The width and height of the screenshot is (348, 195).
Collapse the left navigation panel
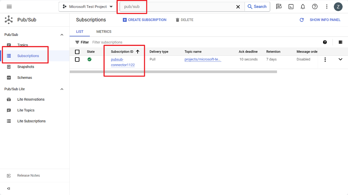pos(9,189)
